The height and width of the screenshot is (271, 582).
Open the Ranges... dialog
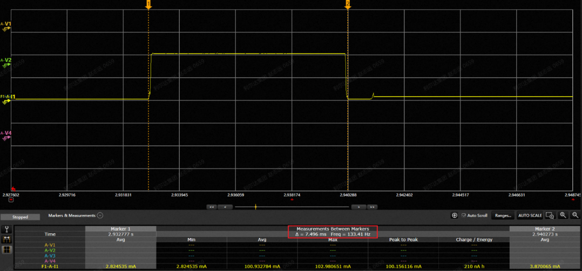point(503,215)
